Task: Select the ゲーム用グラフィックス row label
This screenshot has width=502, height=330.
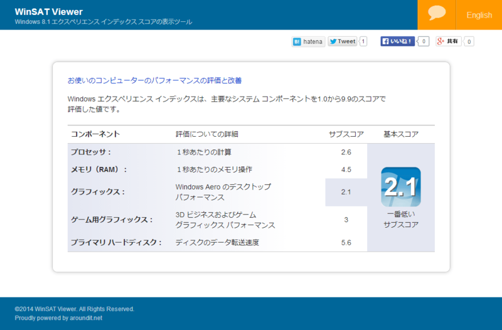Action: point(112,220)
